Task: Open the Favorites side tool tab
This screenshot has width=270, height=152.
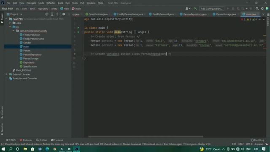Action: [x=2, y=129]
